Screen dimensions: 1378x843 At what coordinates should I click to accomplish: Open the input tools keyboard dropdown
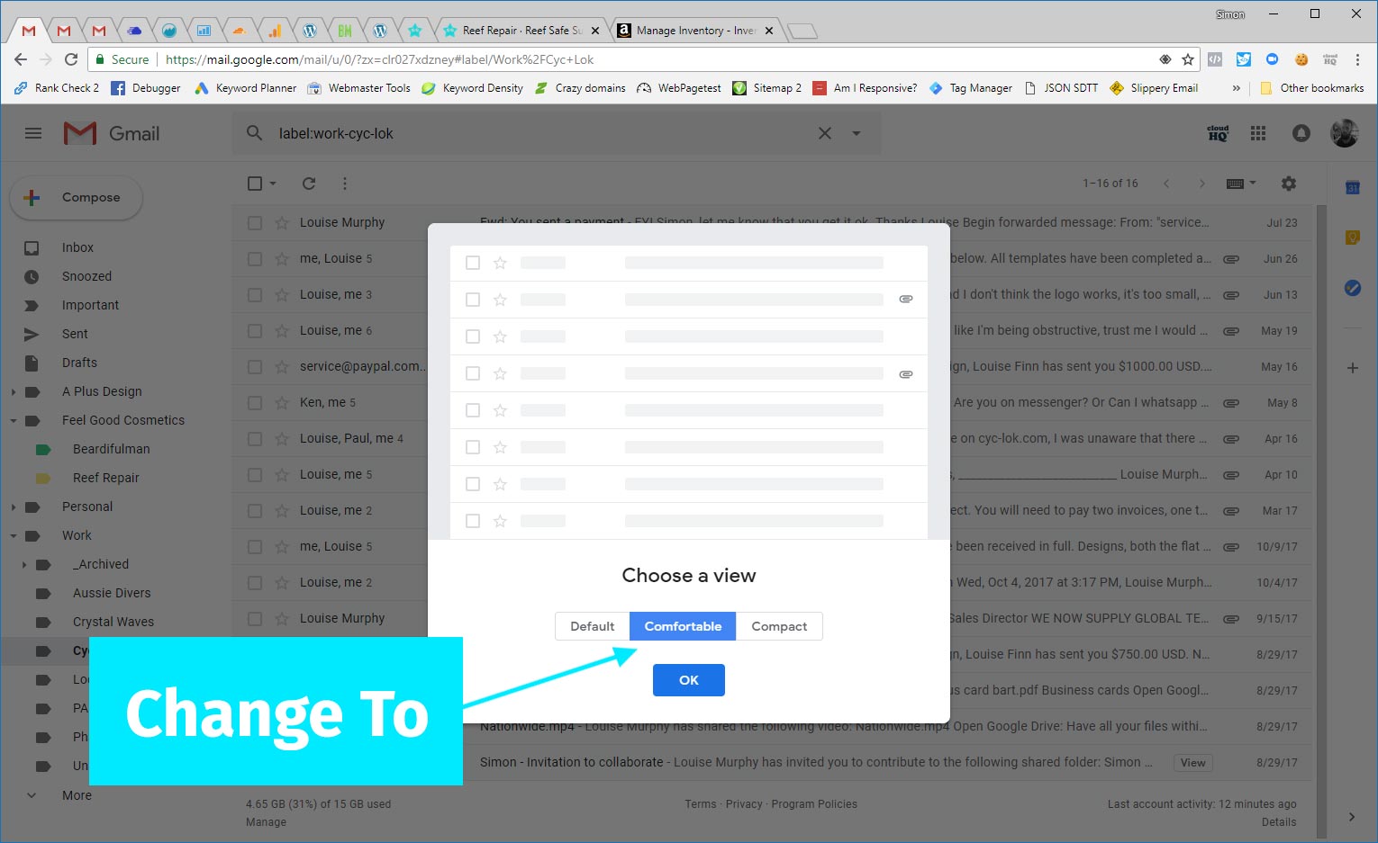[1241, 184]
